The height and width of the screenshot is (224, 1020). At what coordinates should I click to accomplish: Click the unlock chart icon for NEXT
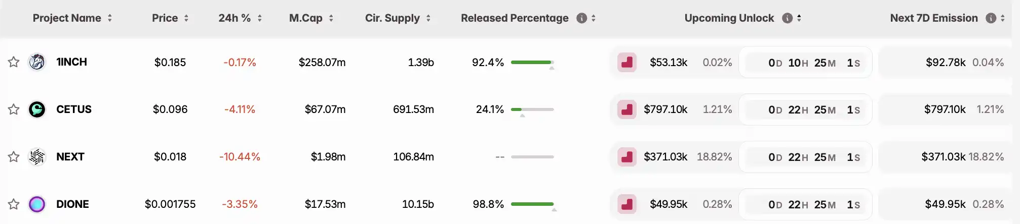click(627, 157)
